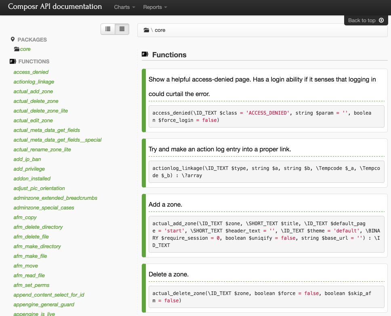
Task: Open actual_meta_data_get_fields function link
Action: coord(46,130)
